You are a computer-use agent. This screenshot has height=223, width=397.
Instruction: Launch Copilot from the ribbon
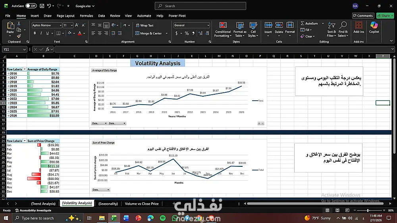(374, 27)
